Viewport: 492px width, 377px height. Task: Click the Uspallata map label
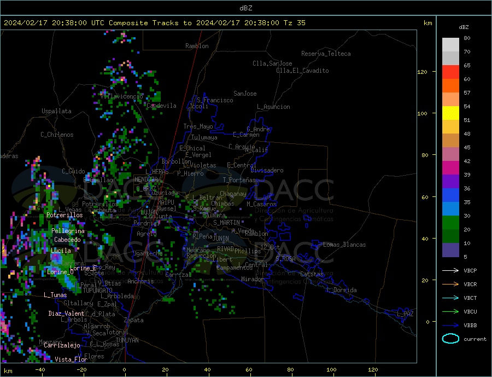(x=56, y=111)
